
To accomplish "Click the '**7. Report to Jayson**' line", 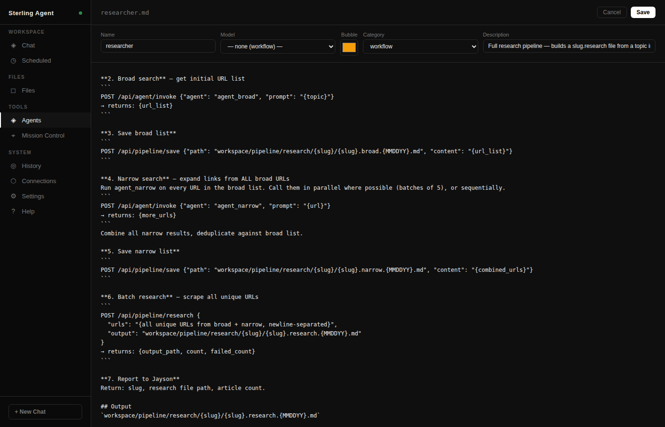I will point(140,379).
